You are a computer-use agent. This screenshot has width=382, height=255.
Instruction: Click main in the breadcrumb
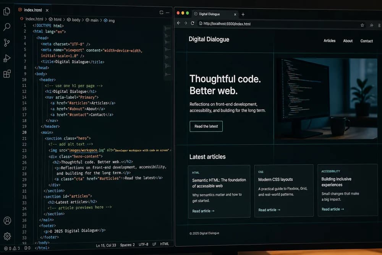94,20
